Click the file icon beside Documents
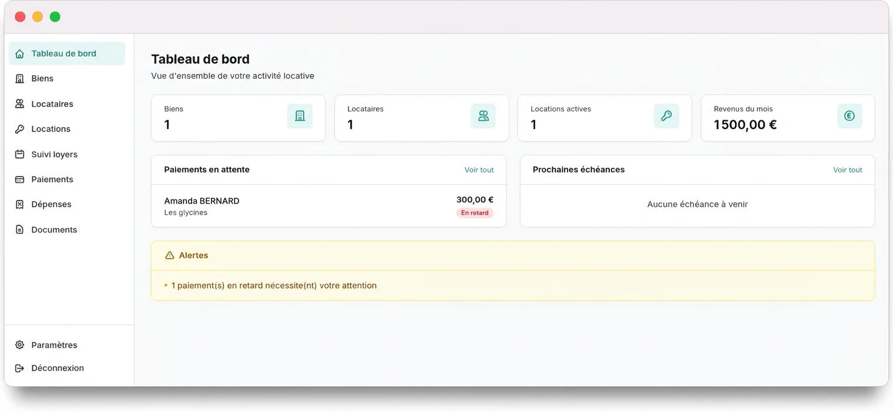The image size is (893, 413). 20,230
